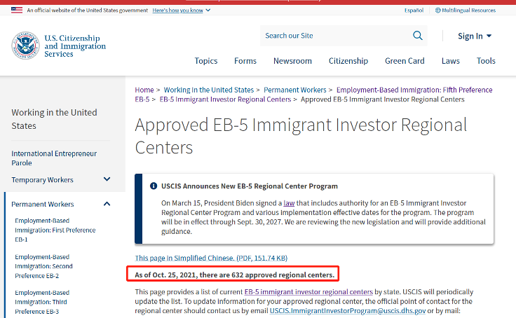Click the magnifying glass search icon
Screen dimensions: 516x318
[418, 36]
